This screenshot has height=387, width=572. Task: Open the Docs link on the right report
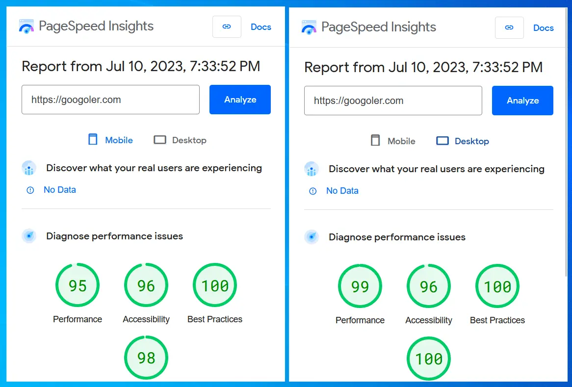click(x=544, y=28)
